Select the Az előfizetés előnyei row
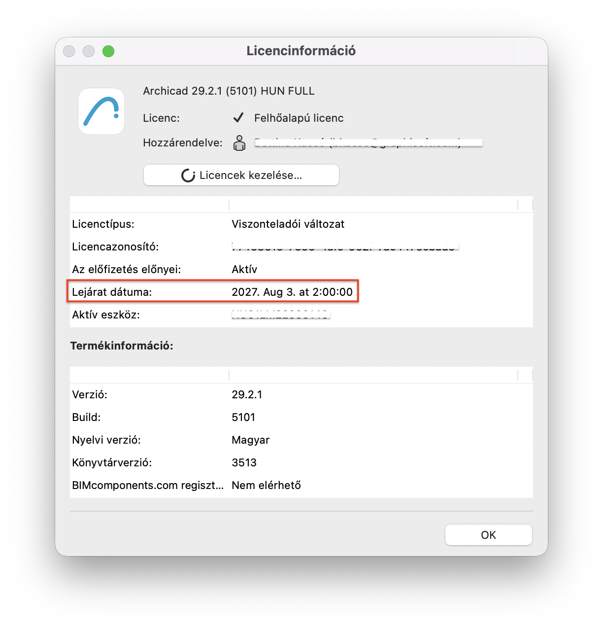This screenshot has width=603, height=629. click(301, 270)
